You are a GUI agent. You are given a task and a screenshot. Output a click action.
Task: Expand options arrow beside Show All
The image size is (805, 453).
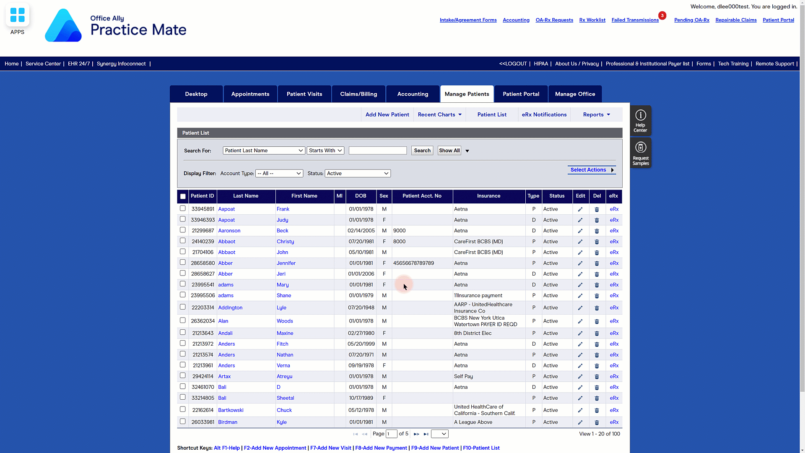click(x=467, y=151)
